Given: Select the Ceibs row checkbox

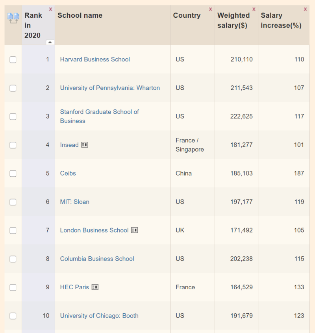Looking at the screenshot, I should pos(13,174).
